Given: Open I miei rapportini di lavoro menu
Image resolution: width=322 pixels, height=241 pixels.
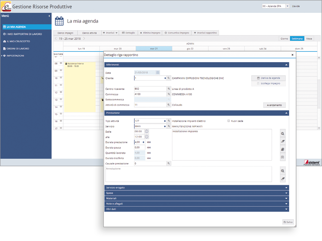Looking at the screenshot, I should 24,34.
